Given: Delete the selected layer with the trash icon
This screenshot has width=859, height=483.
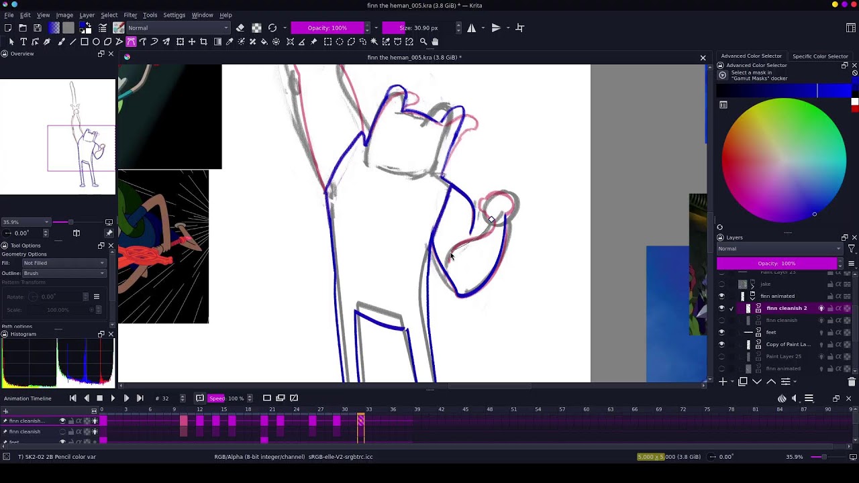Looking at the screenshot, I should pos(852,382).
